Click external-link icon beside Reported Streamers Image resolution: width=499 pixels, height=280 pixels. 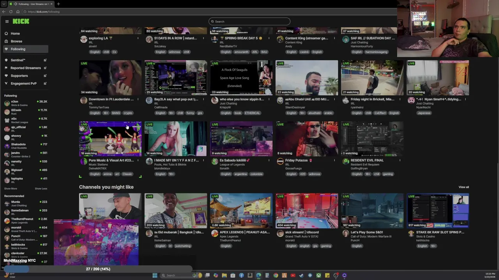click(x=45, y=68)
